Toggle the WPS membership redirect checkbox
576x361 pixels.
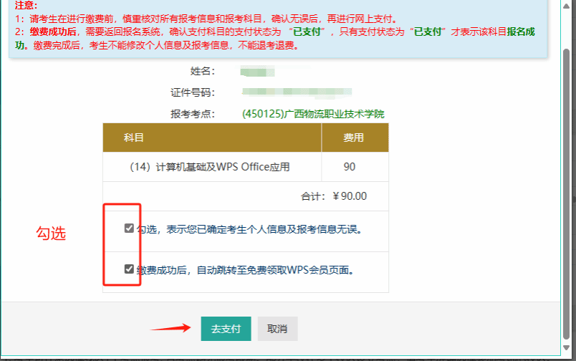tap(129, 269)
